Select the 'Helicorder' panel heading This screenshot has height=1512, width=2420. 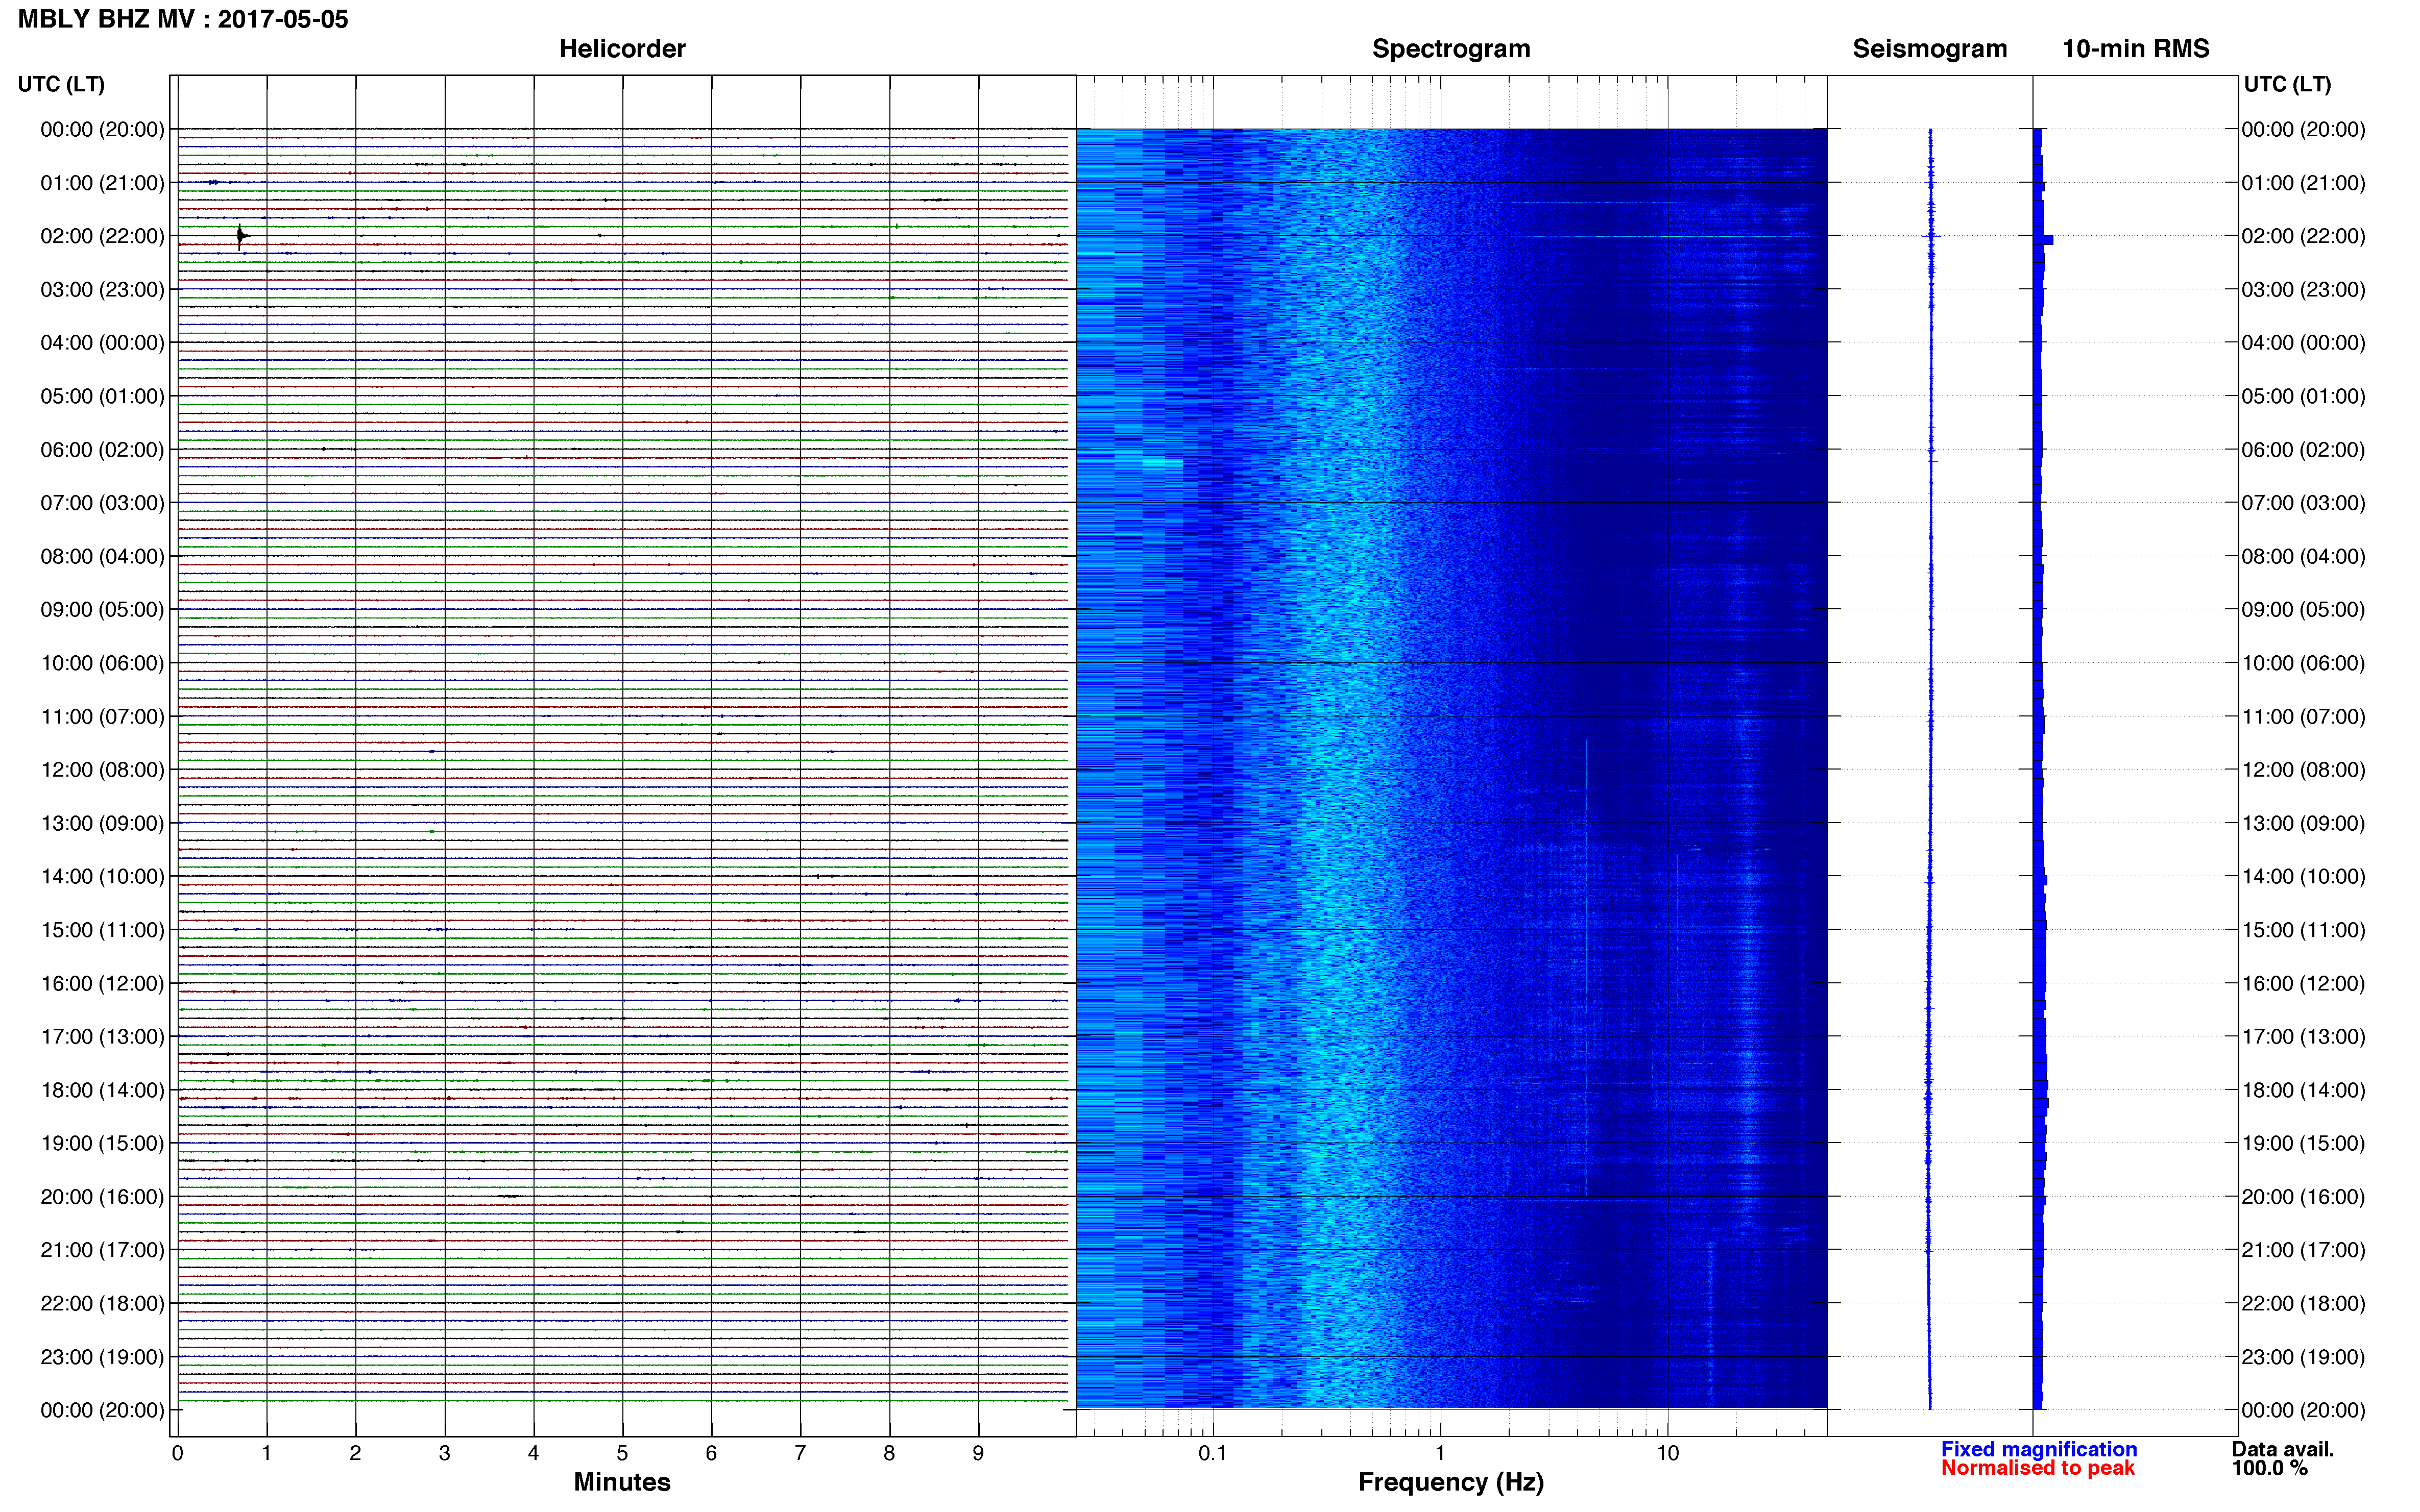point(622,49)
